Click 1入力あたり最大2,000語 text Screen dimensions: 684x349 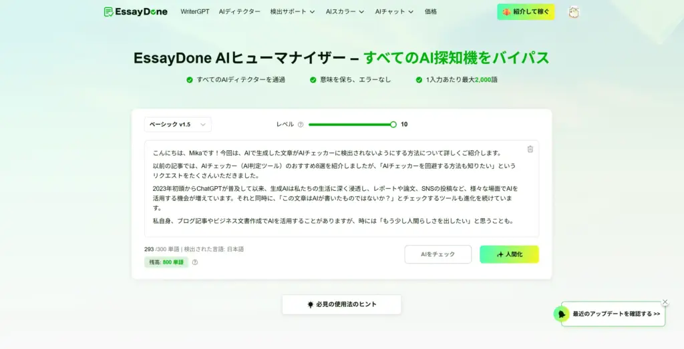[x=462, y=79]
